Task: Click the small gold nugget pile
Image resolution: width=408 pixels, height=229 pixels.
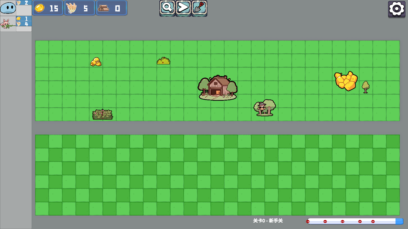Action: (x=96, y=62)
